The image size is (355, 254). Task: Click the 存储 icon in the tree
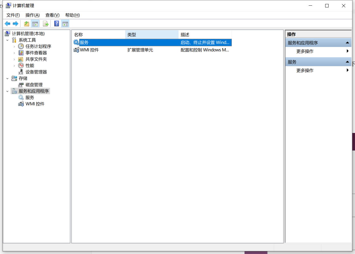[14, 78]
